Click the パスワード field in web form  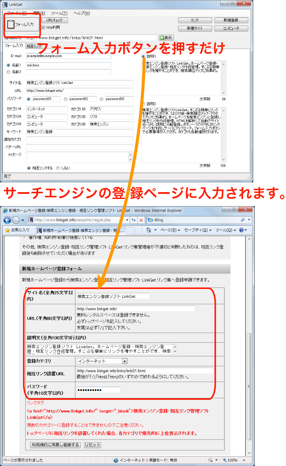pyautogui.click(x=98, y=390)
